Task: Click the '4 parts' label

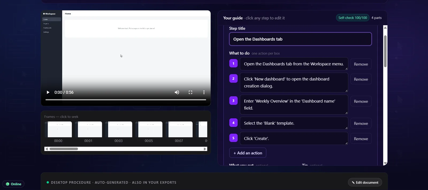Action: point(376,18)
